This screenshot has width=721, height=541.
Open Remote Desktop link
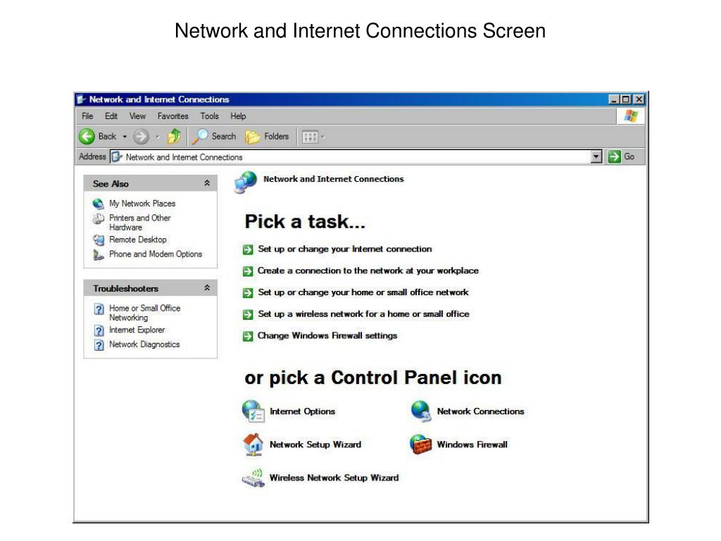coord(138,240)
